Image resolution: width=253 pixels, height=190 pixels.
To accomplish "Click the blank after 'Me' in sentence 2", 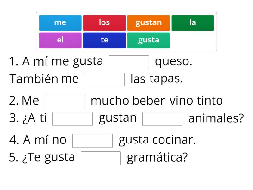I will [65, 101].
